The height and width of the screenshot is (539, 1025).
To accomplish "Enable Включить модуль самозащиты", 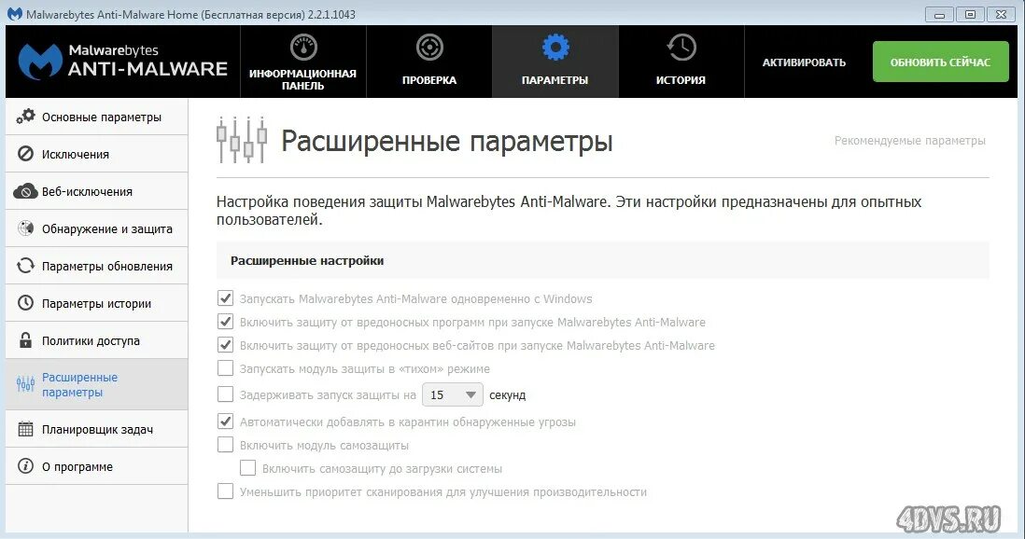I will point(225,444).
